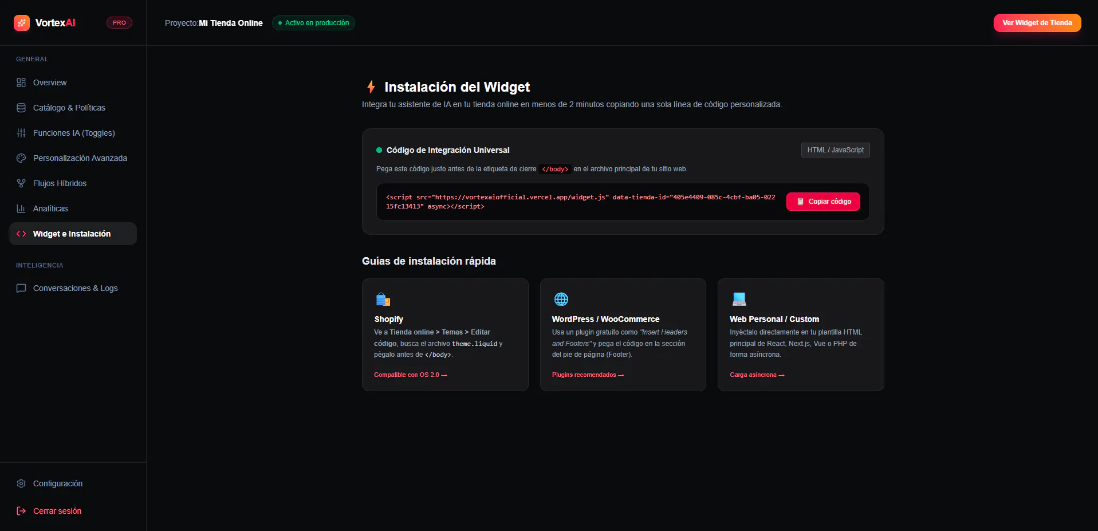This screenshot has height=531, width=1098.
Task: Click the INTELIGENCIA section label
Action: coord(40,265)
